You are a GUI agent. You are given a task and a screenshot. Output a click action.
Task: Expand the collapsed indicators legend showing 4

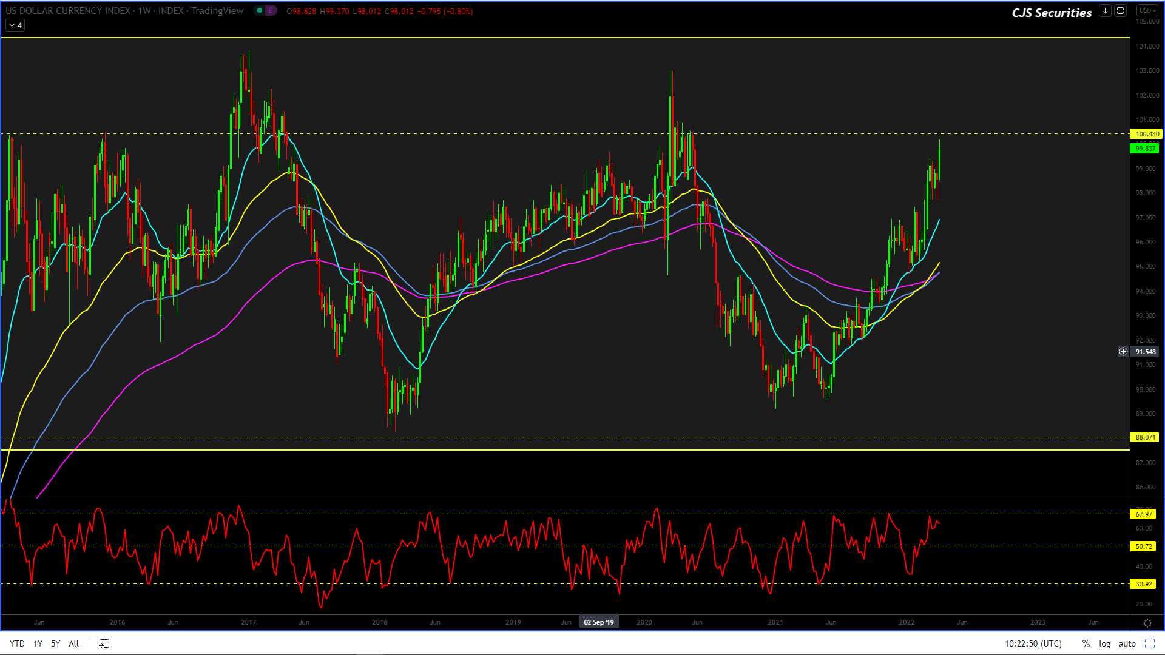[x=15, y=25]
